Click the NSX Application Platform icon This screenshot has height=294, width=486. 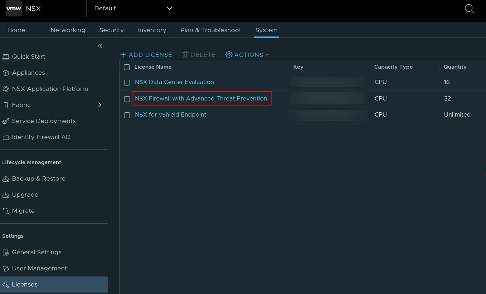6,89
